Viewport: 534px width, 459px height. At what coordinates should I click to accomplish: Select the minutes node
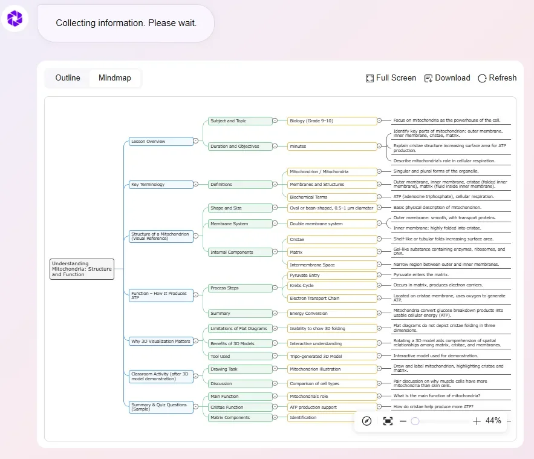pyautogui.click(x=332, y=147)
